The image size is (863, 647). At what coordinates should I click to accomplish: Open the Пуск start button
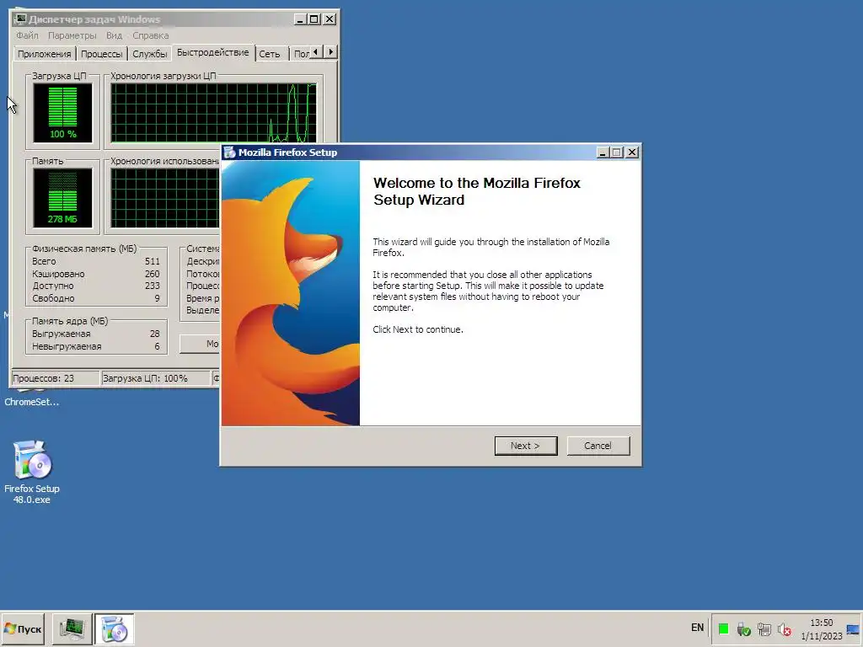23,628
